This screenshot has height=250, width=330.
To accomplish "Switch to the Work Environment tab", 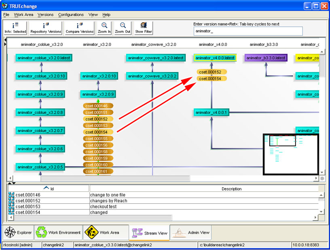I will point(58,233).
